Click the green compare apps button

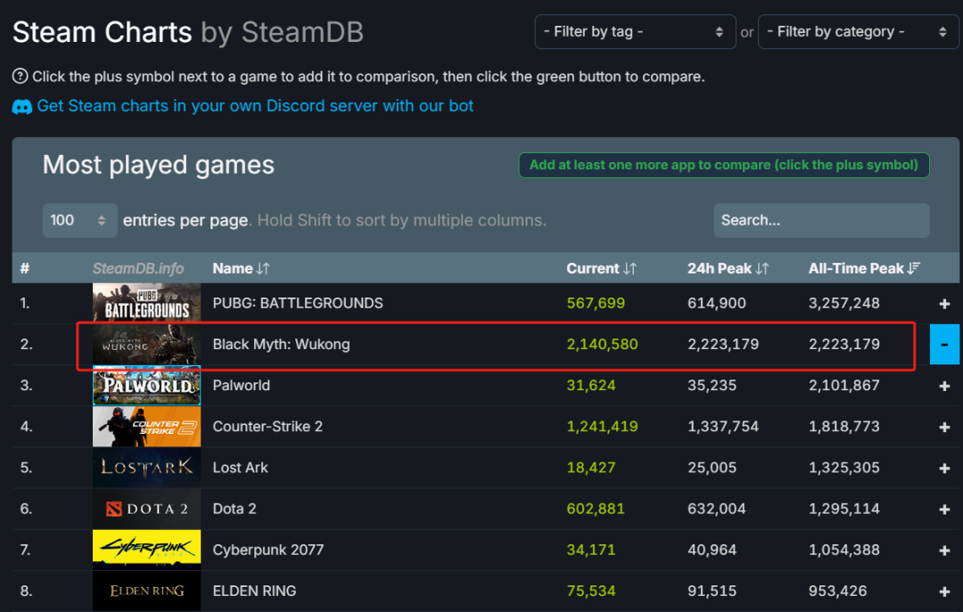[723, 165]
